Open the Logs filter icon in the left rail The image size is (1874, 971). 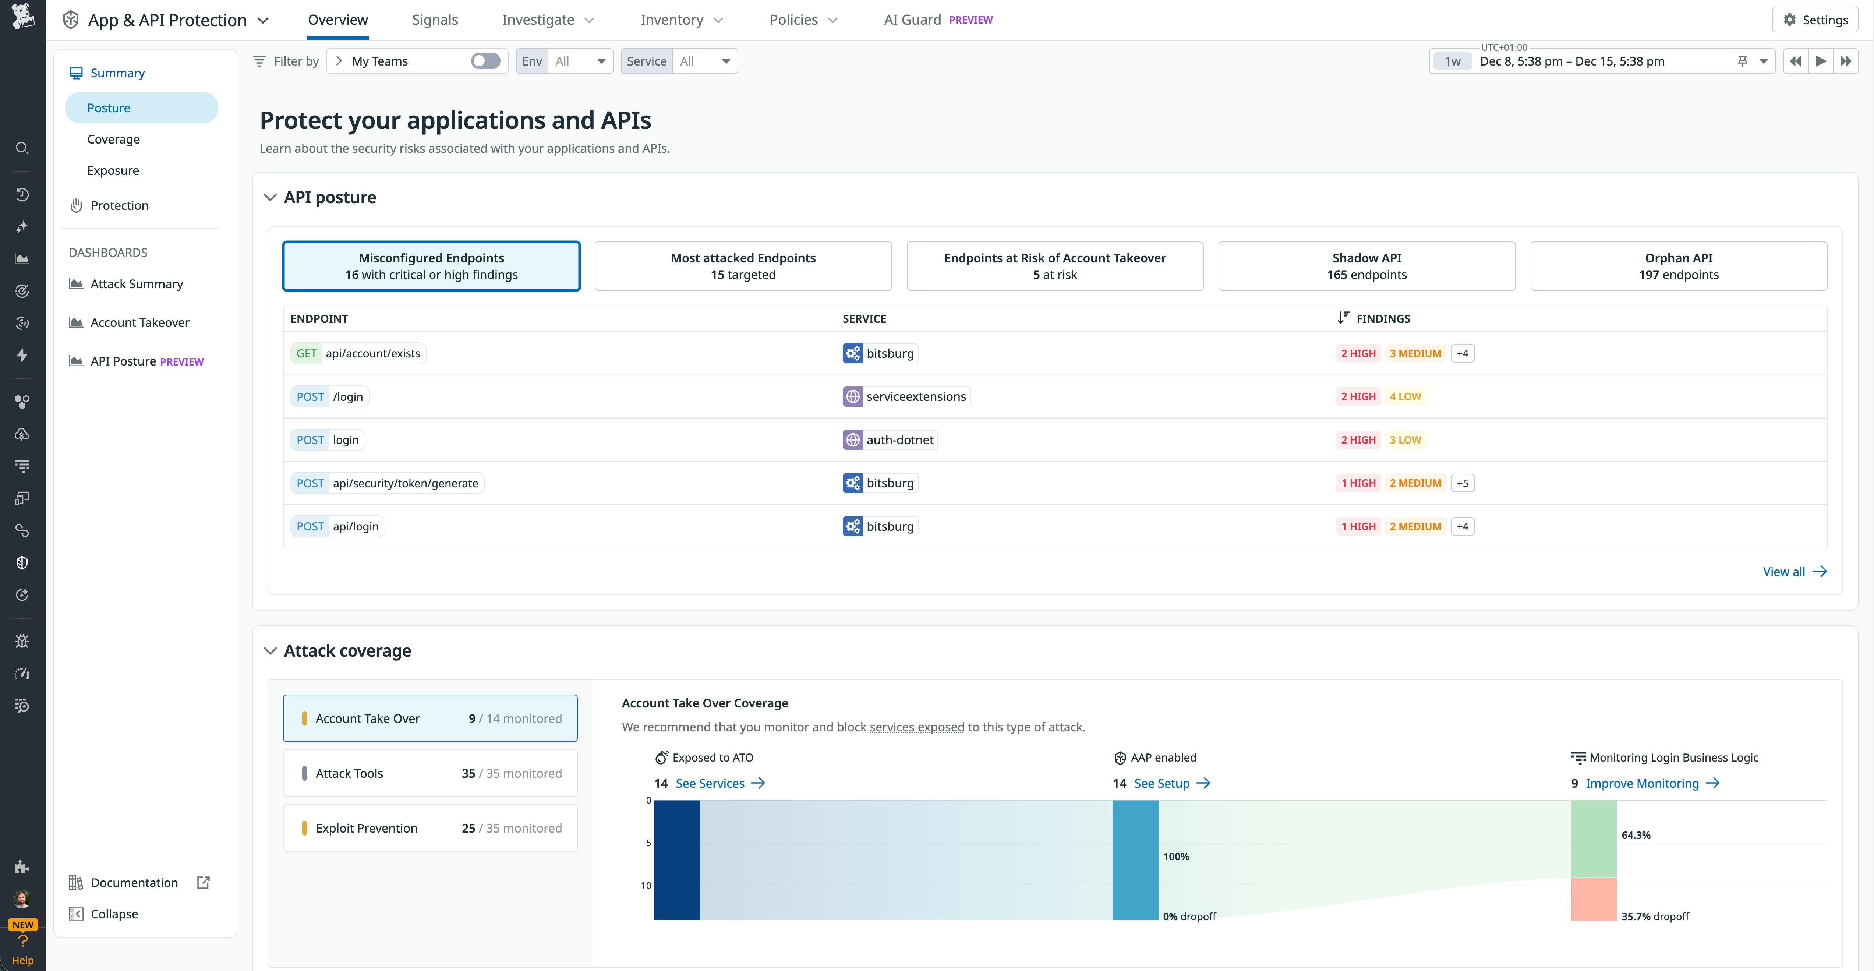[22, 466]
